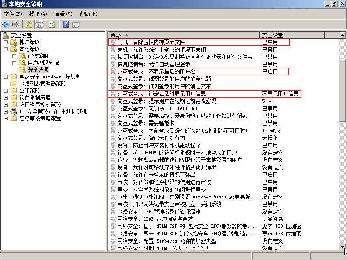The image size is (347, 260).
Task: Click the 安全设置 root node icon
Action: pyautogui.click(x=6, y=35)
